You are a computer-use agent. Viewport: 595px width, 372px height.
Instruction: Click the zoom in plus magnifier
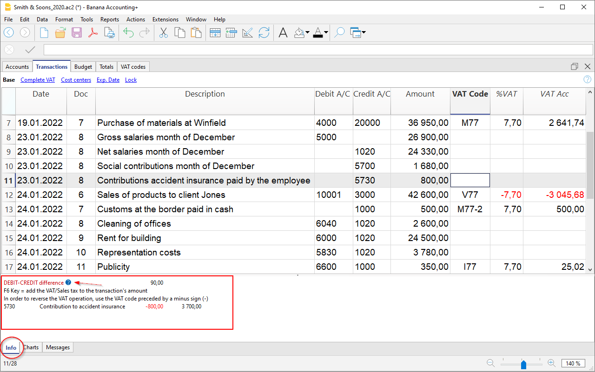coord(551,363)
